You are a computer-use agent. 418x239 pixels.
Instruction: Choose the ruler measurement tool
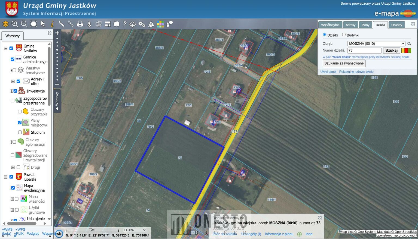pos(62,24)
